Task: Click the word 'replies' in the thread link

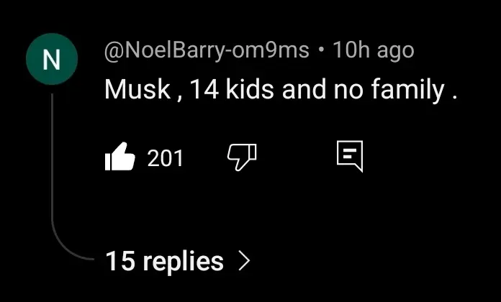Action: click(183, 262)
